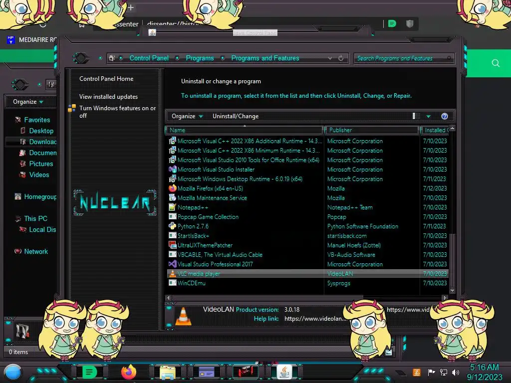Sort by the Installed On column header
Viewport: 511px width, 383px height.
(435, 130)
